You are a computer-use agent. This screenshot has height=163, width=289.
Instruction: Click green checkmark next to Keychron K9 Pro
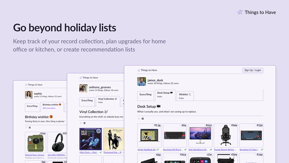(x=186, y=149)
